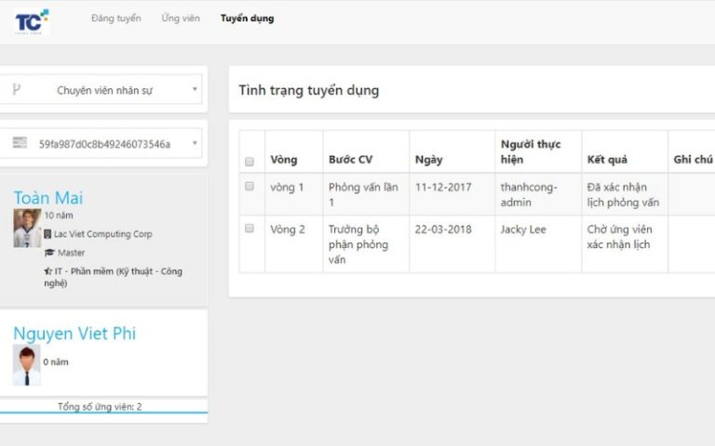Click the card icon beside the ID code
Viewport: 715px width, 446px height.
(20, 143)
